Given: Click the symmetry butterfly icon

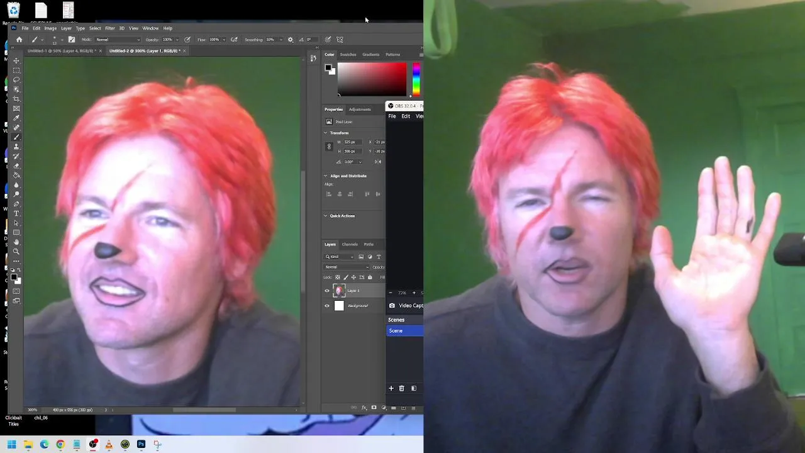Looking at the screenshot, I should [340, 40].
